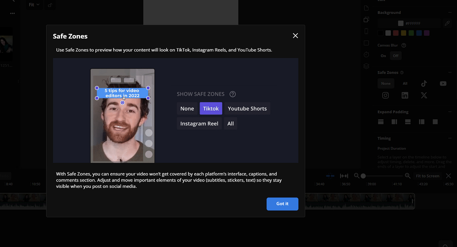Viewport: 457px width, 247px height.
Task: Choose the yellow background swatch
Action: click(x=404, y=33)
